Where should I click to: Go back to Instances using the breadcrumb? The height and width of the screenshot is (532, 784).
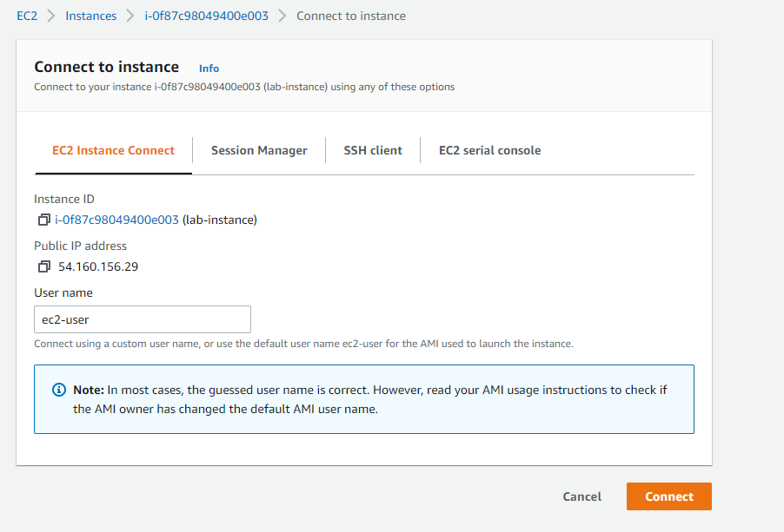[x=90, y=16]
